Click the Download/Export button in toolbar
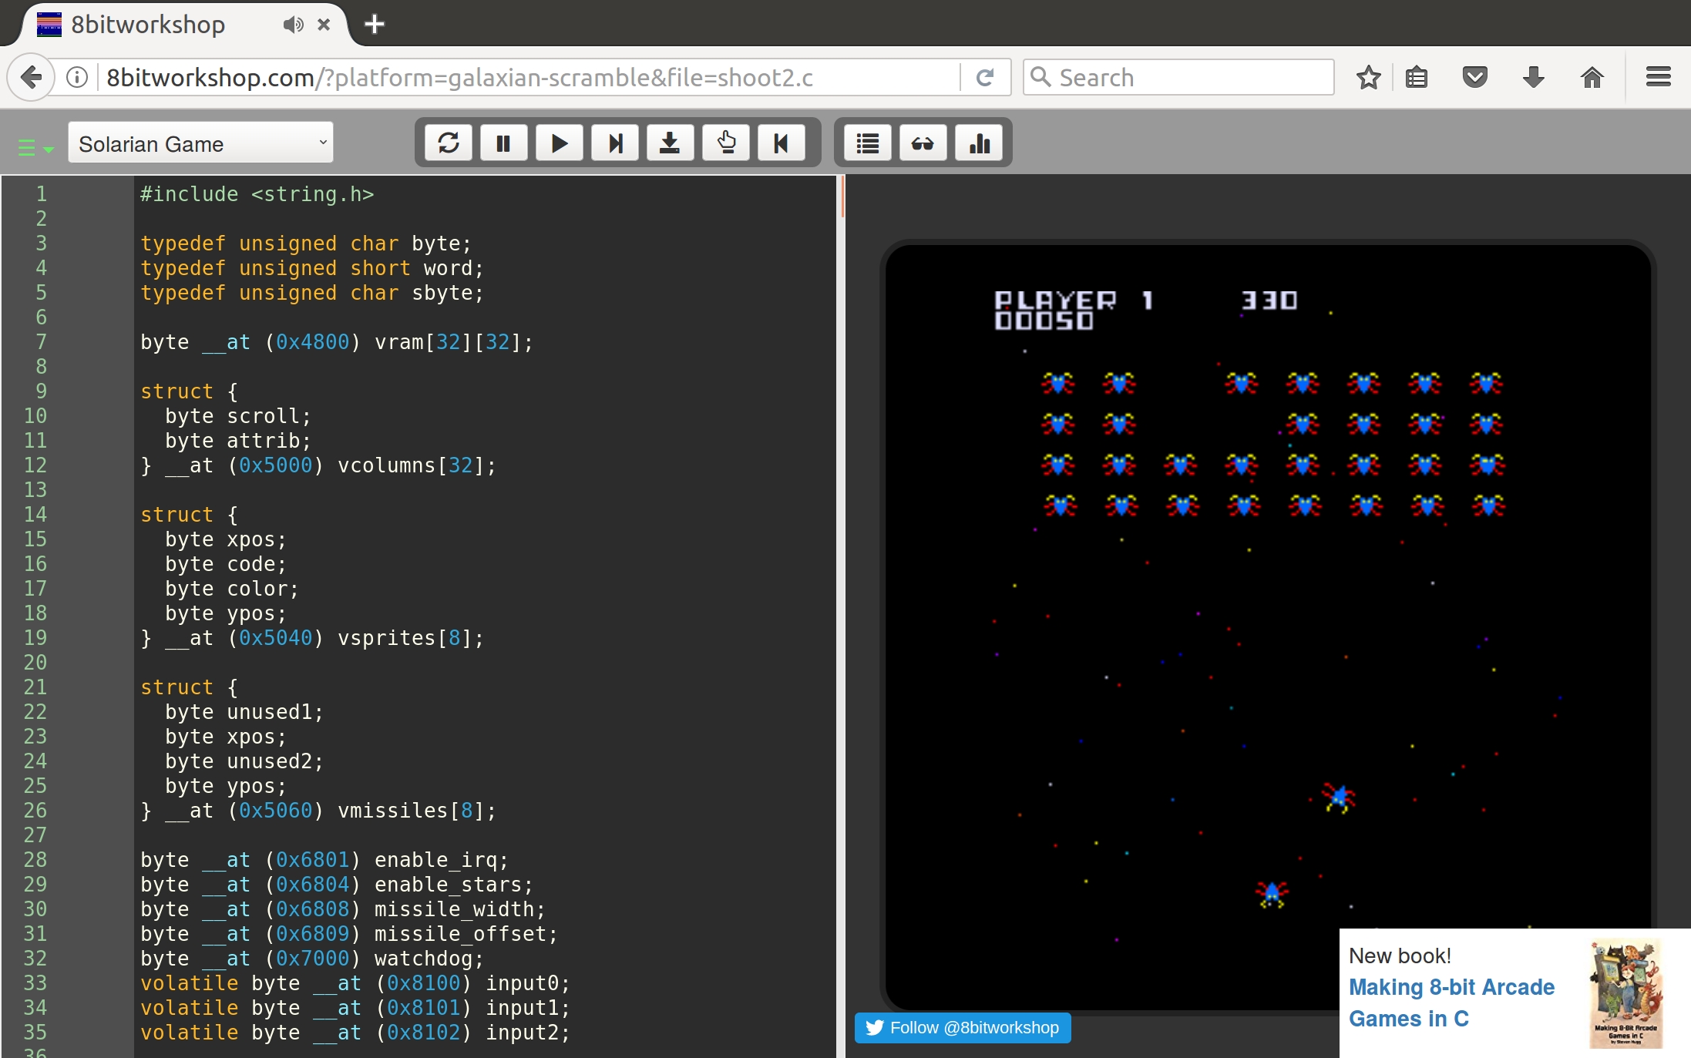1691x1058 pixels. pyautogui.click(x=668, y=143)
